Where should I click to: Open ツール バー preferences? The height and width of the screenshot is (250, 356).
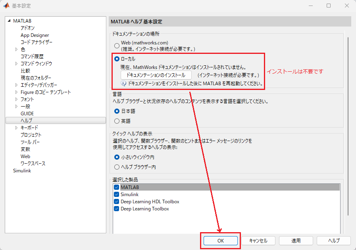(x=30, y=142)
